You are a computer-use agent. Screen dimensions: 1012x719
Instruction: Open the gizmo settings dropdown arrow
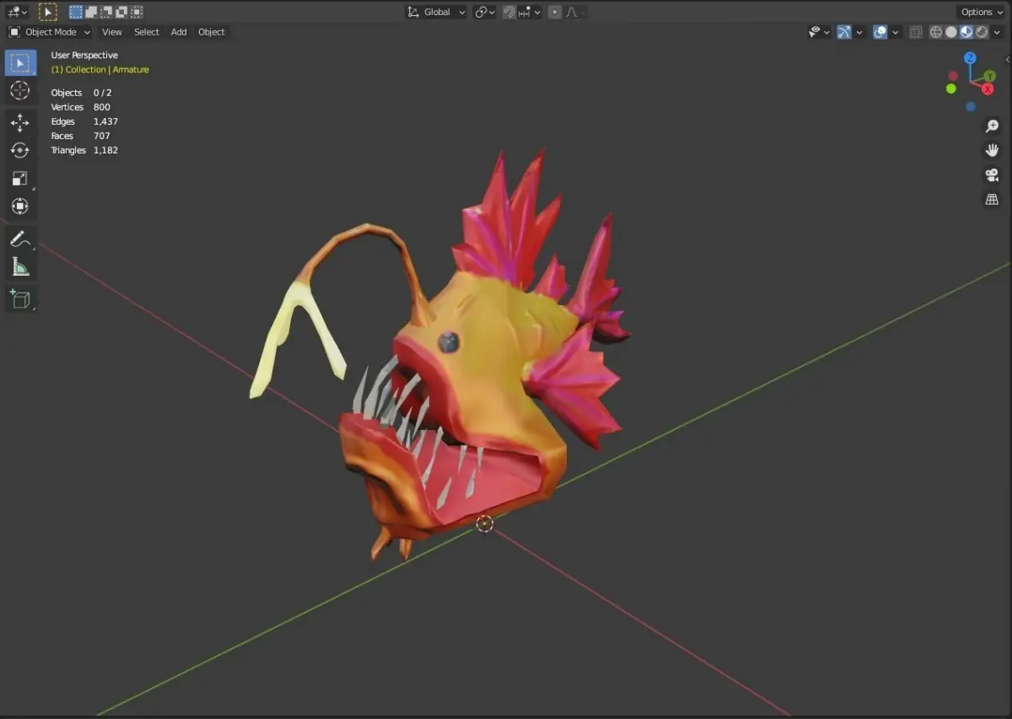point(859,32)
